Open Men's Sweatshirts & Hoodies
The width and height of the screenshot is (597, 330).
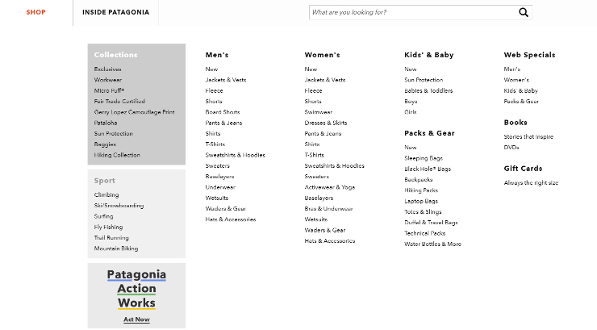235,155
